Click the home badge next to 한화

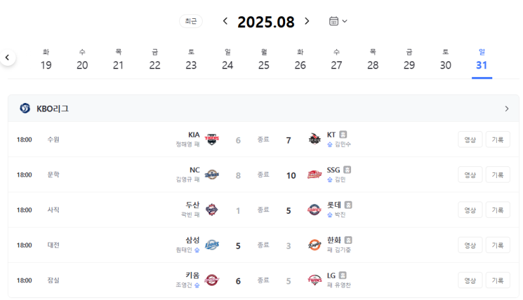point(348,240)
